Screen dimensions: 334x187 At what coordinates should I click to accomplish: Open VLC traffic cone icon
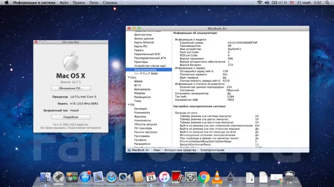pos(217,177)
